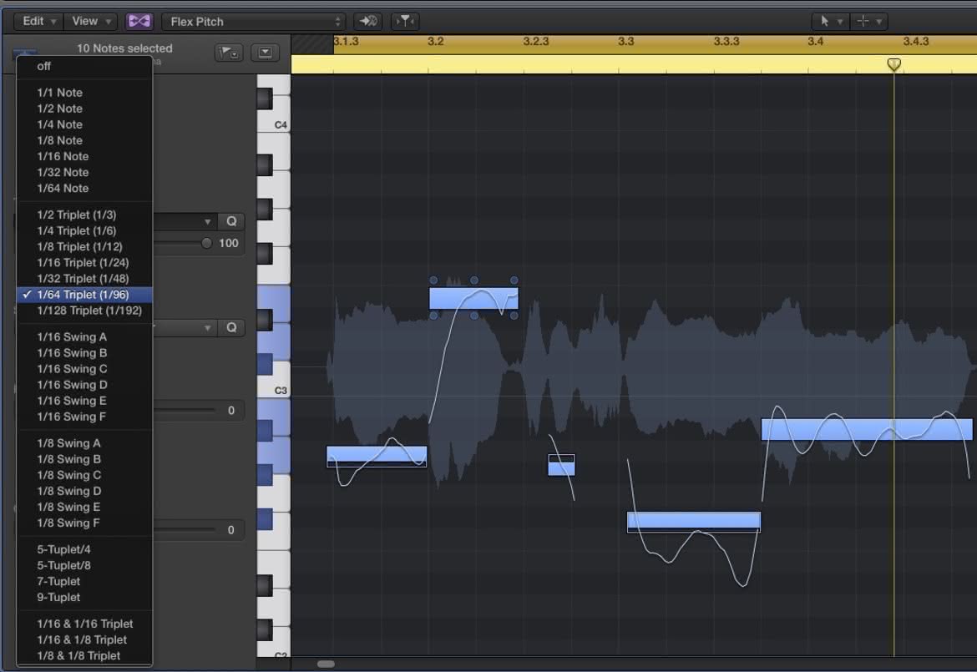Choose 1/16 Note quantize value

(84, 156)
